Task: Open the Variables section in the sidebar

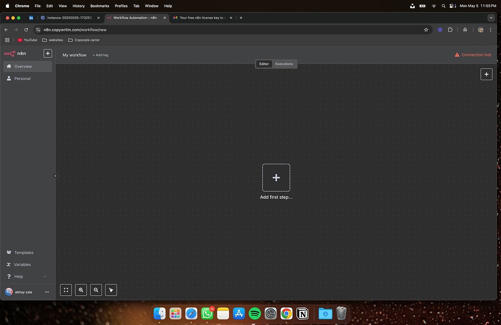Action: (x=22, y=264)
